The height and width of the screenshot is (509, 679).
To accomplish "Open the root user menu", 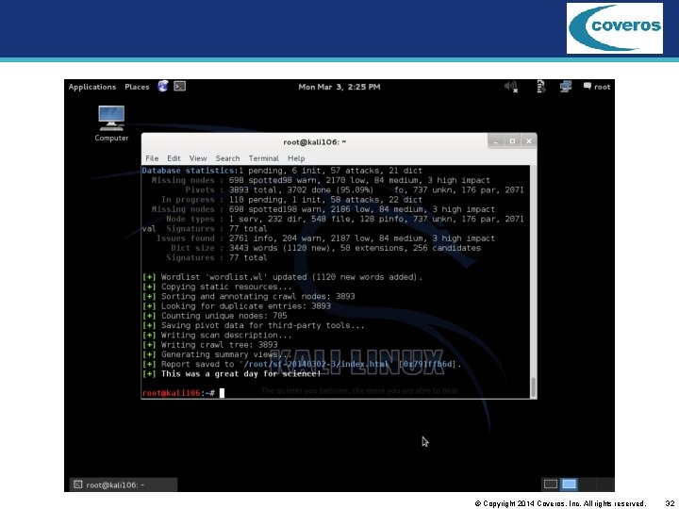I will 597,87.
